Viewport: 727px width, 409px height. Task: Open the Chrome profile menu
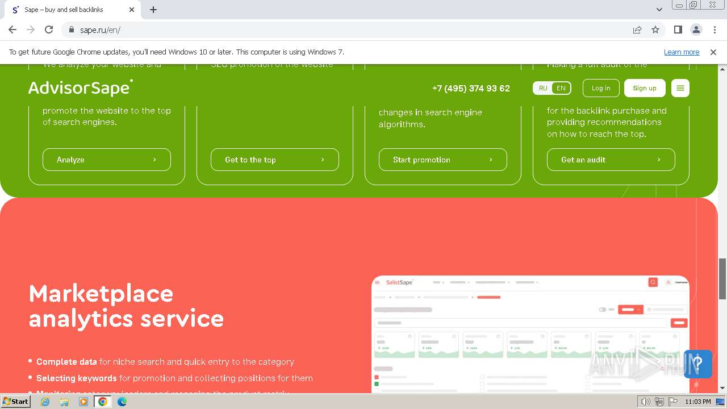pos(696,30)
